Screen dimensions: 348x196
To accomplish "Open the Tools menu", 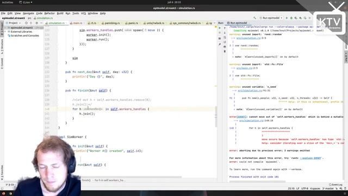I will (x=76, y=13).
